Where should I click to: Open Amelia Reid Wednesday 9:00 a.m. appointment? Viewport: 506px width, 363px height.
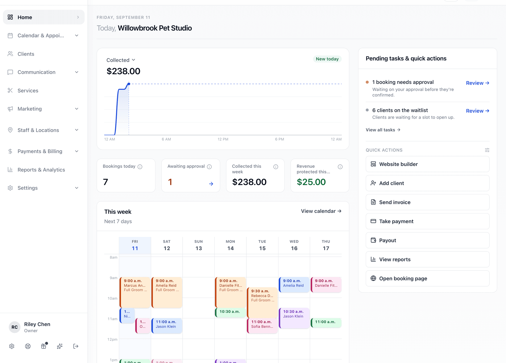point(294,285)
